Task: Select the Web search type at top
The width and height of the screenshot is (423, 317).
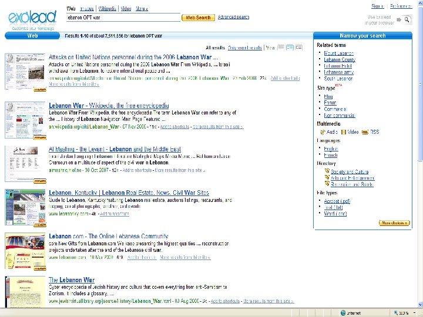Action: click(70, 9)
